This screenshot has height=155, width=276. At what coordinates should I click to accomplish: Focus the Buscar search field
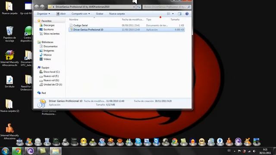click(167, 7)
